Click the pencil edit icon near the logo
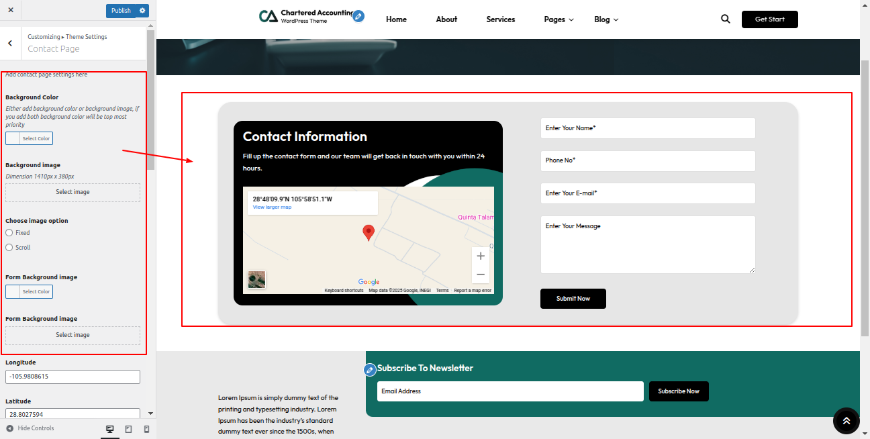This screenshot has height=439, width=870. coord(358,16)
